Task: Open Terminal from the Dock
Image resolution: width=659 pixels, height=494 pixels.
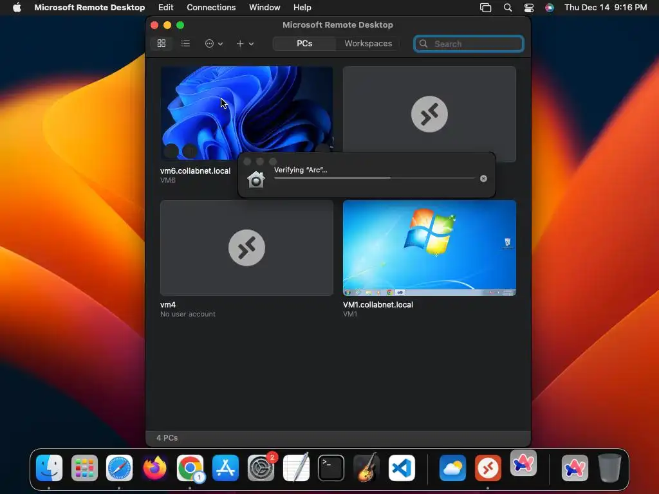Action: [331, 468]
